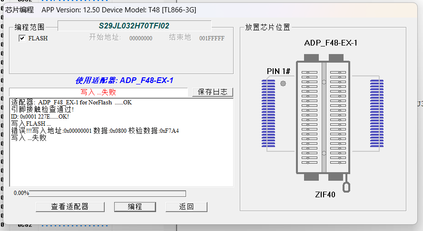The height and width of the screenshot is (231, 423).
Task: Go back using the 返回 button
Action: point(186,207)
